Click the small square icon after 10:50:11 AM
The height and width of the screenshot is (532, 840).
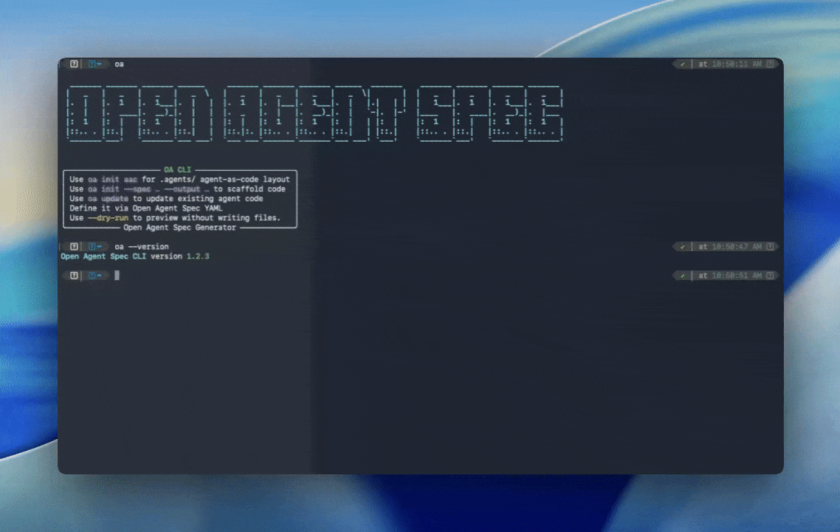[x=771, y=64]
